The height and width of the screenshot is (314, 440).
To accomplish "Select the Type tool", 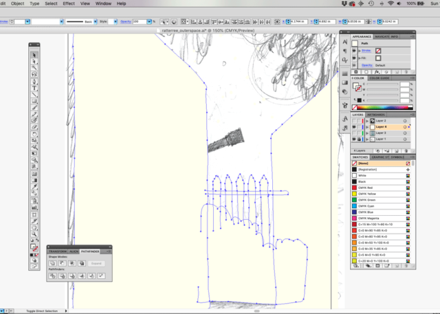I will pos(34,88).
